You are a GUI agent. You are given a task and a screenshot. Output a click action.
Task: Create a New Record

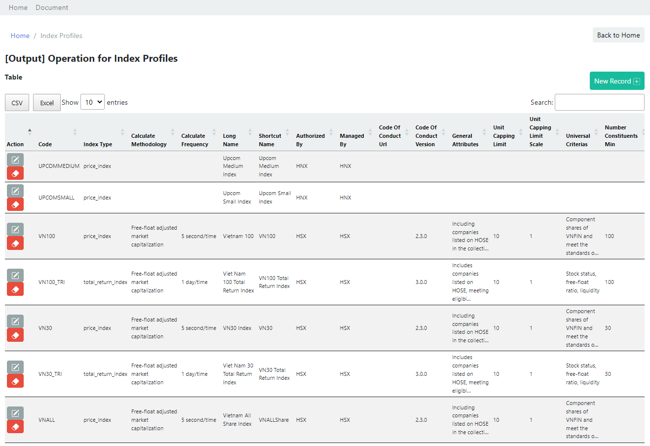[617, 81]
